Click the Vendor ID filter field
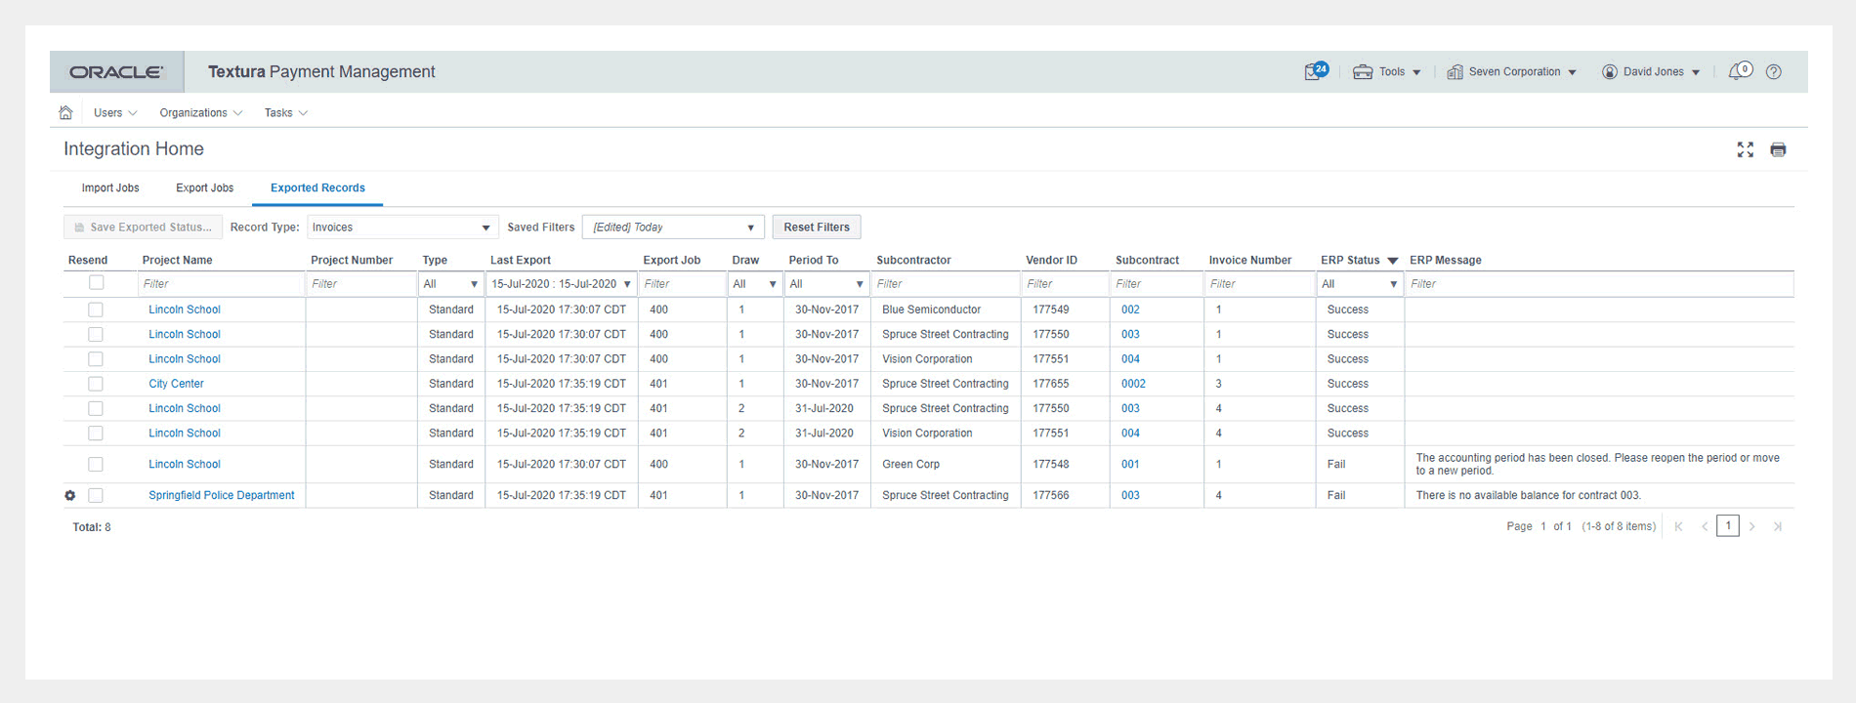Screen dimensions: 1856x703 pyautogui.click(x=1065, y=284)
